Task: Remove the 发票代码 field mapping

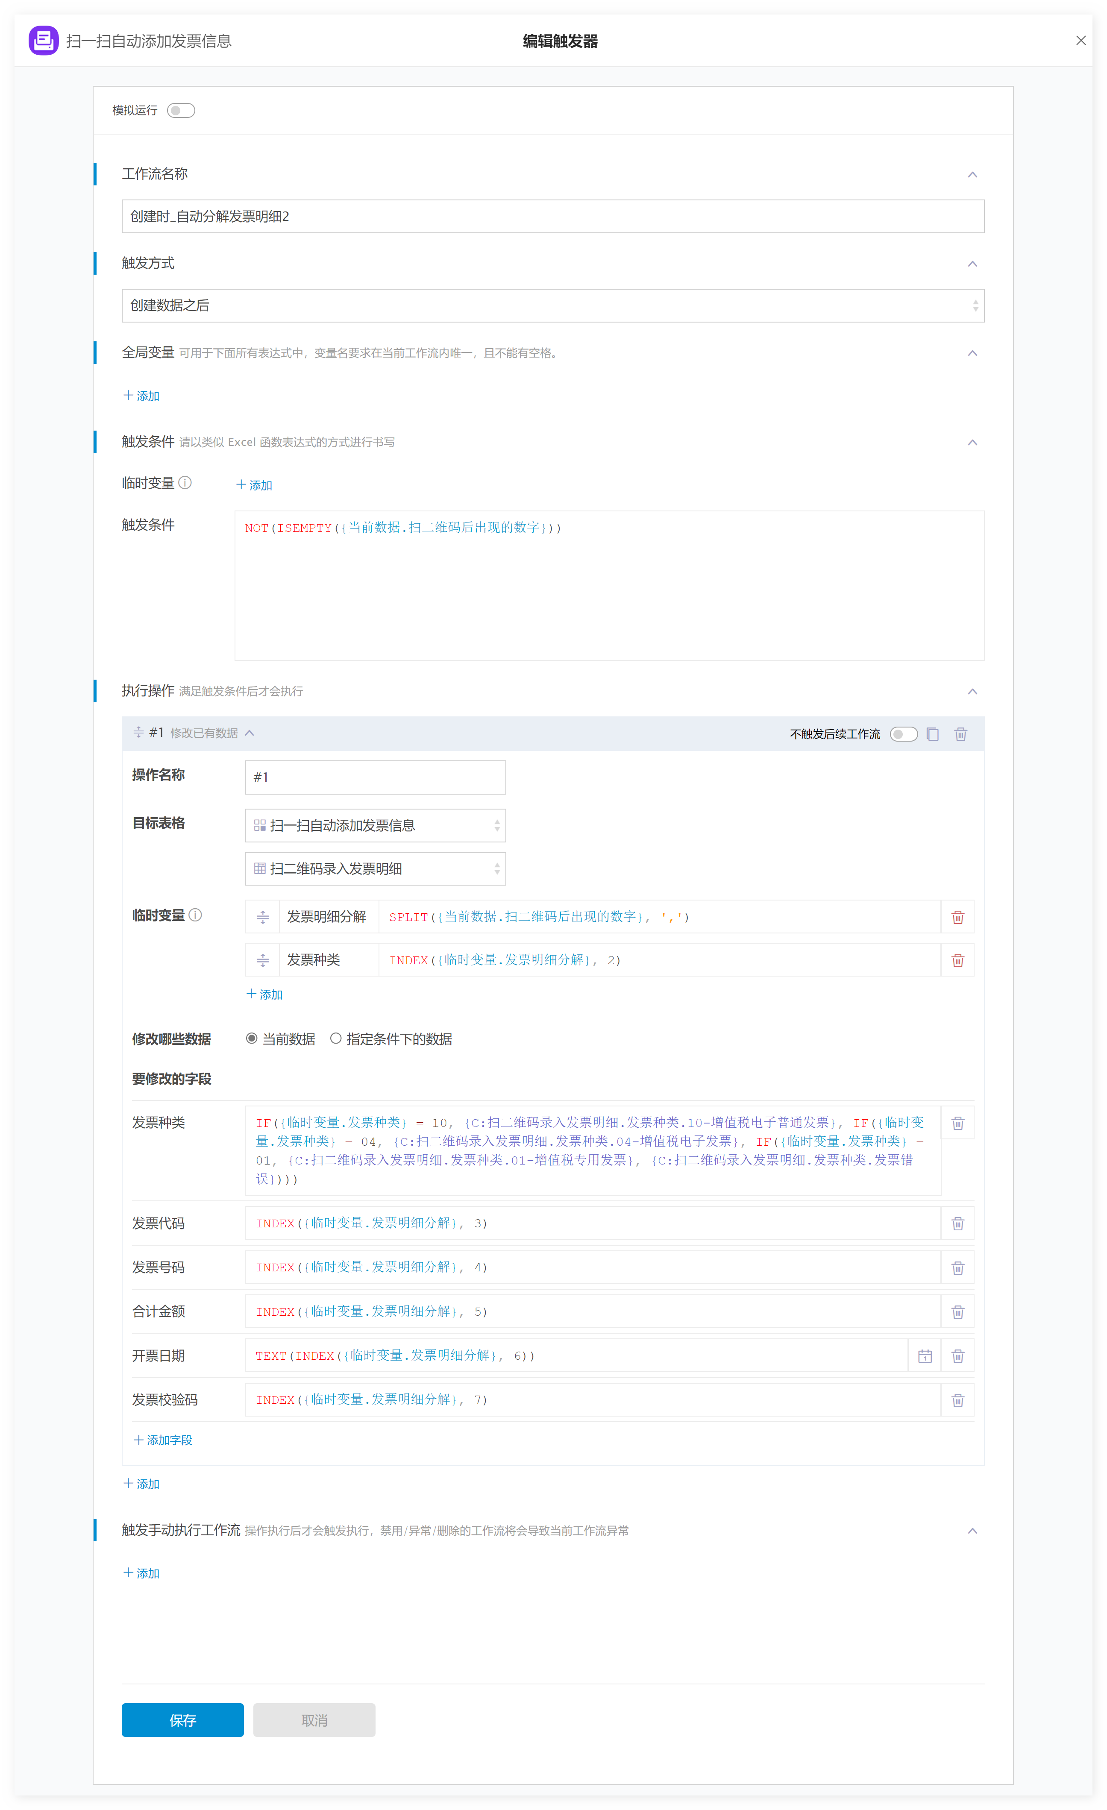Action: tap(957, 1223)
